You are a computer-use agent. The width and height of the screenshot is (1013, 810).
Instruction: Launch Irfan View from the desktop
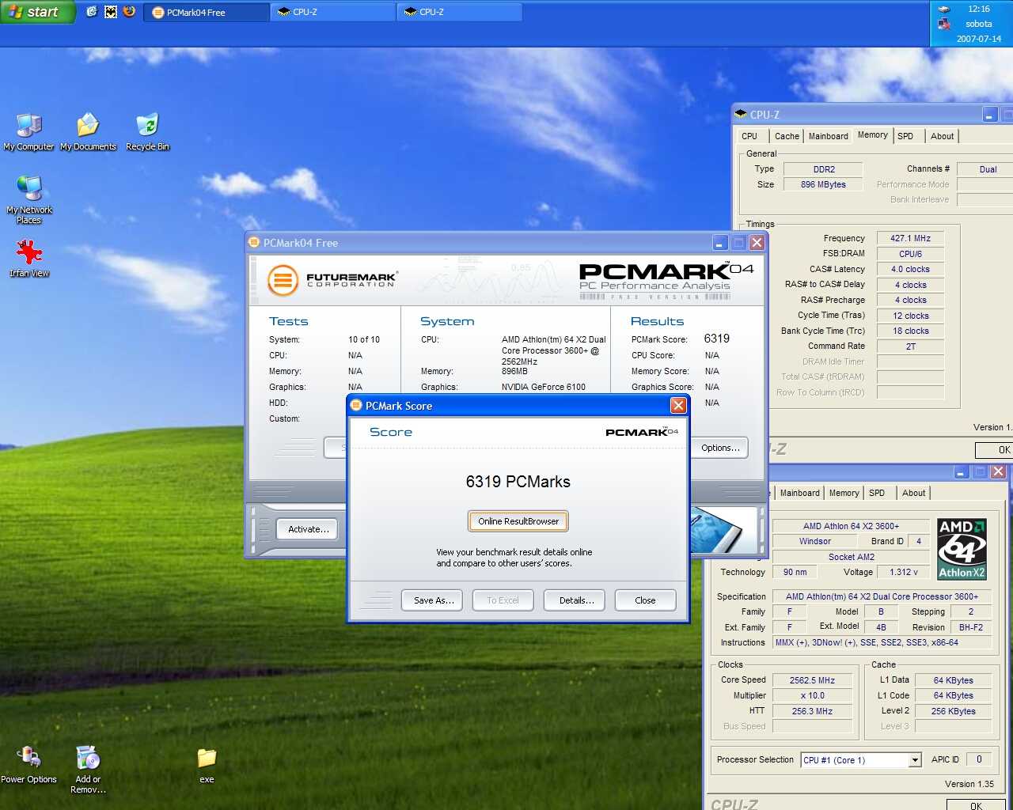29,259
